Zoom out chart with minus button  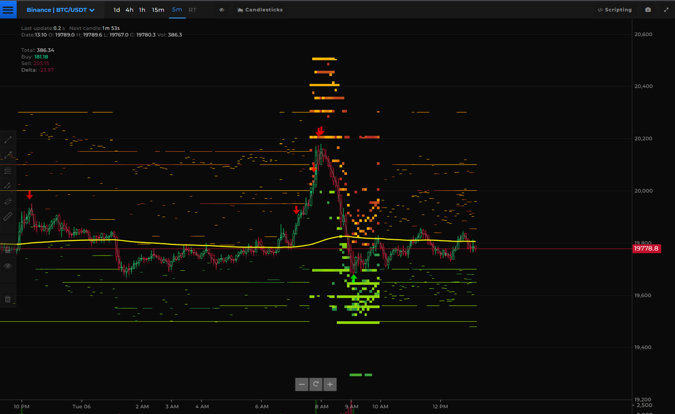point(301,384)
